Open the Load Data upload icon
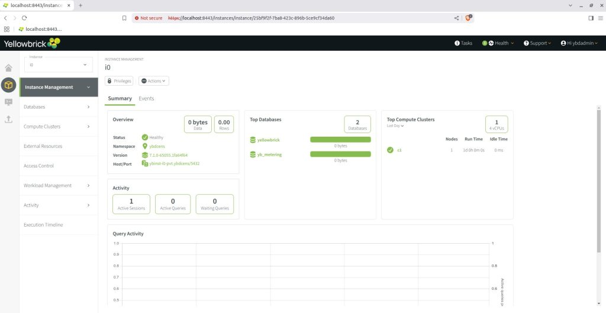The height and width of the screenshot is (313, 606). [8, 119]
